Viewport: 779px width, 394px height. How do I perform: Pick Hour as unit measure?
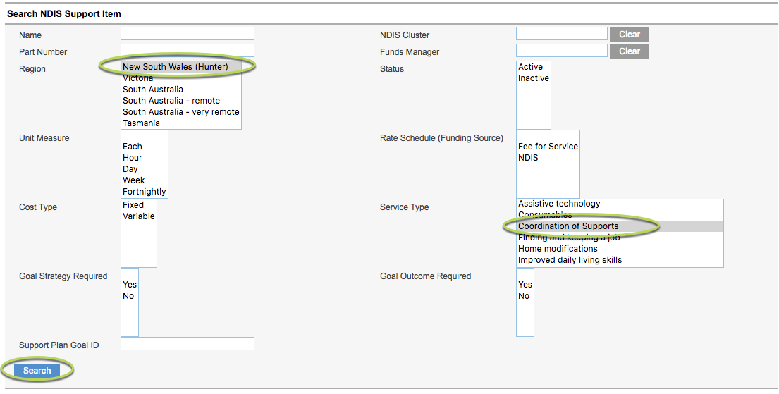click(x=144, y=157)
